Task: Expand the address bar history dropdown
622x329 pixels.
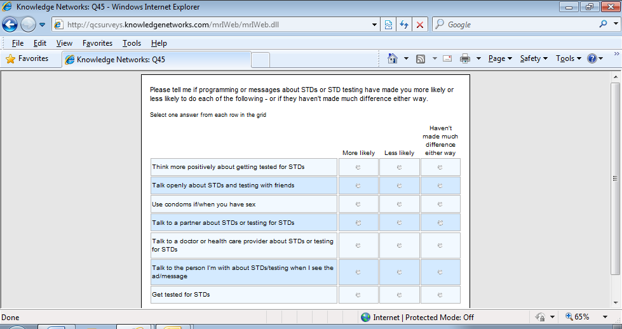Action: pos(374,25)
